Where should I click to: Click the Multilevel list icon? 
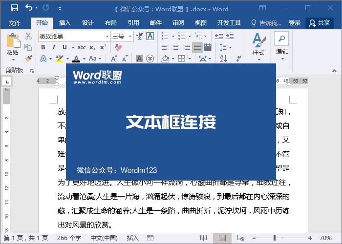tap(198, 36)
